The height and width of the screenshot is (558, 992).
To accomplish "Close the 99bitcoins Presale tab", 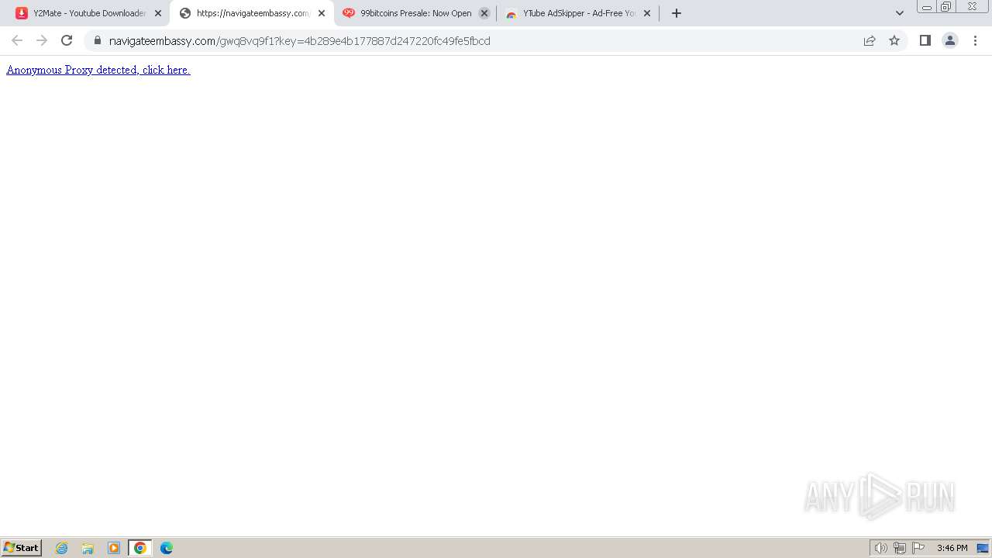I will pos(484,13).
